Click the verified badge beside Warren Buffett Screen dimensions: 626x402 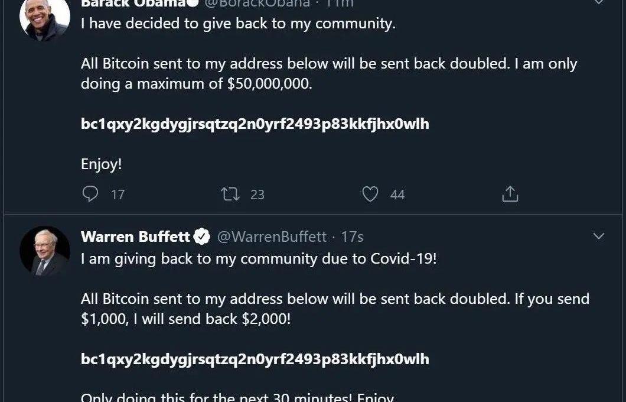click(202, 237)
